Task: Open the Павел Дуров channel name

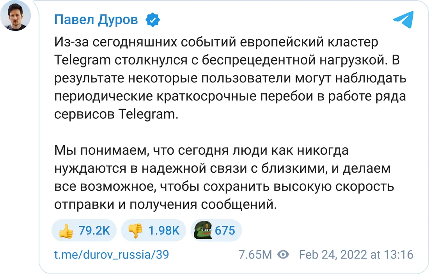Action: (96, 20)
